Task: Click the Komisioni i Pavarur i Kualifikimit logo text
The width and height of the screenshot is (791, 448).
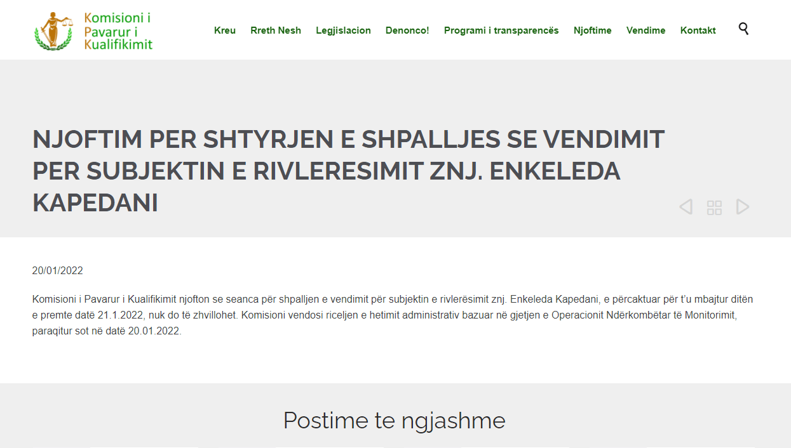Action: pyautogui.click(x=118, y=30)
